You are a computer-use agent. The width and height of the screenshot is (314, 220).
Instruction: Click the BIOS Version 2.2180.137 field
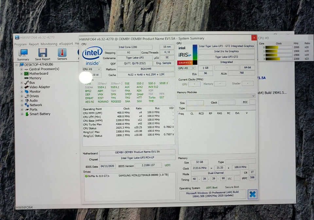click(x=148, y=165)
